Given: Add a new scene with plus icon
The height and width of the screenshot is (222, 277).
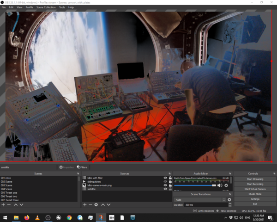Looking at the screenshot, I should (3, 204).
